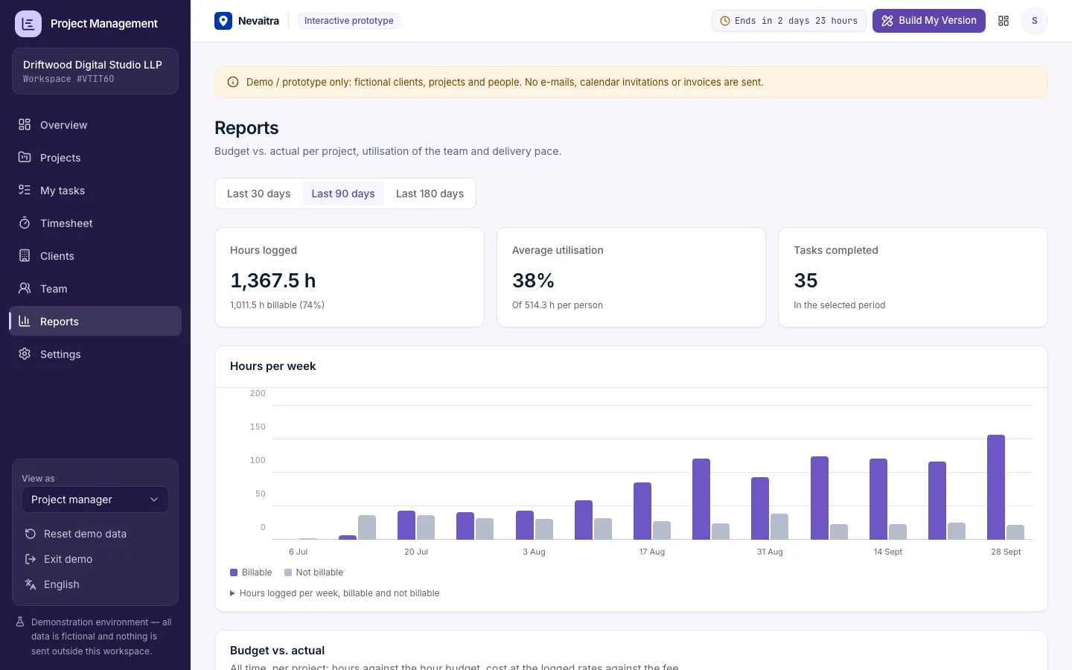Open My tasks in the sidebar
The image size is (1072, 670).
tap(95, 190)
